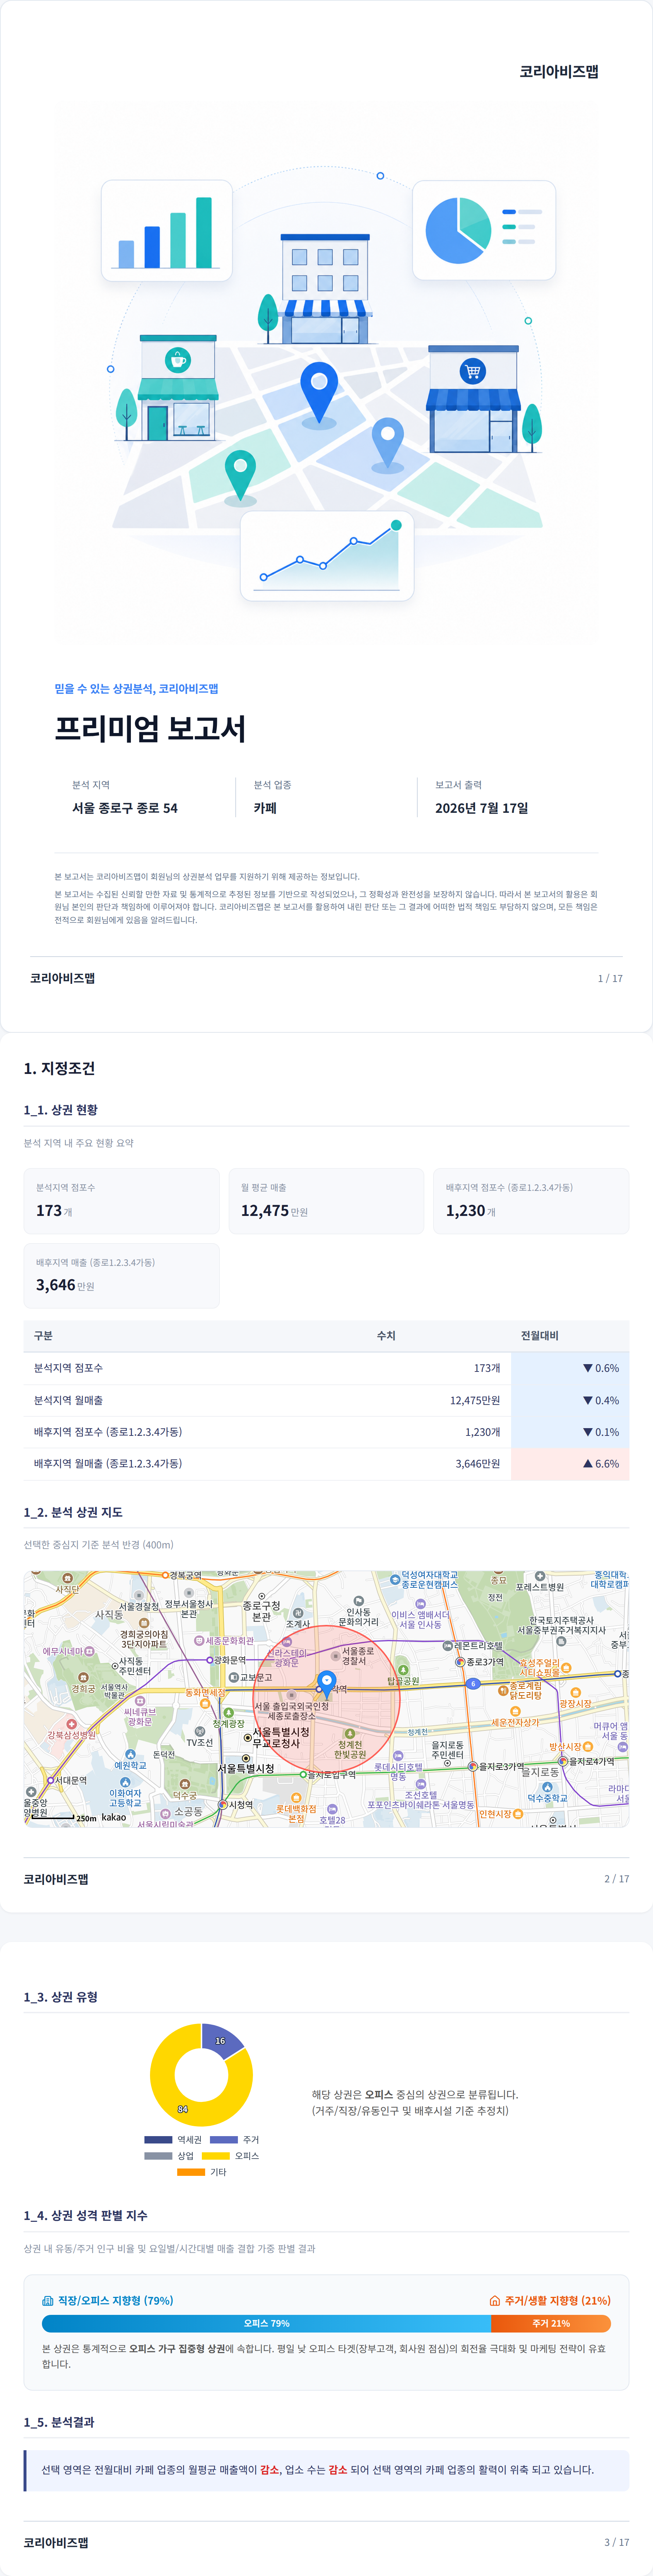Click the 월 평균 매출 12,475만원 card
The width and height of the screenshot is (653, 2576).
click(x=326, y=1201)
